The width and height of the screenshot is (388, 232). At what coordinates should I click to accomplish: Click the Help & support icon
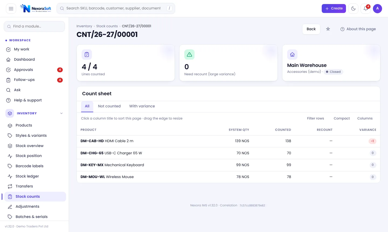pyautogui.click(x=8, y=100)
